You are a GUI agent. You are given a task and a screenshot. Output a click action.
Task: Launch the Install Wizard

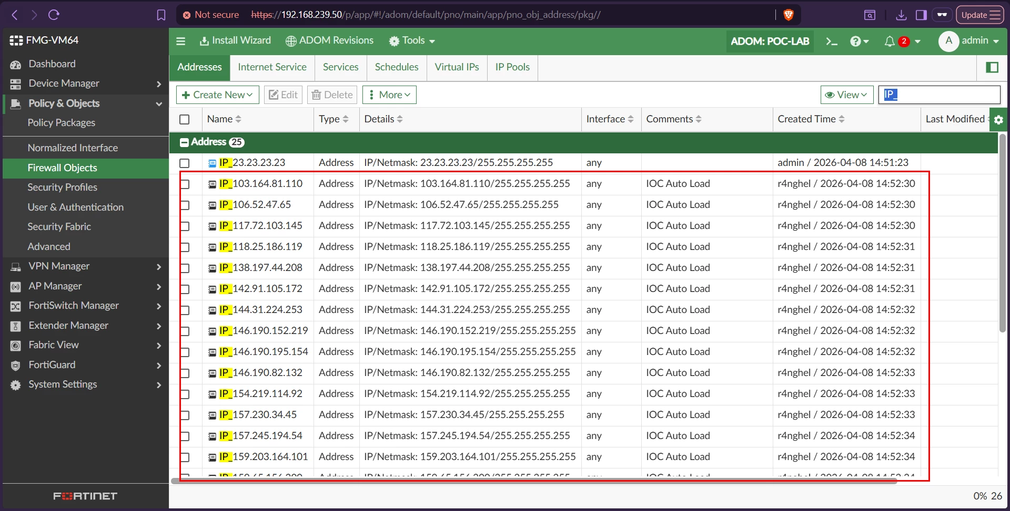[235, 41]
